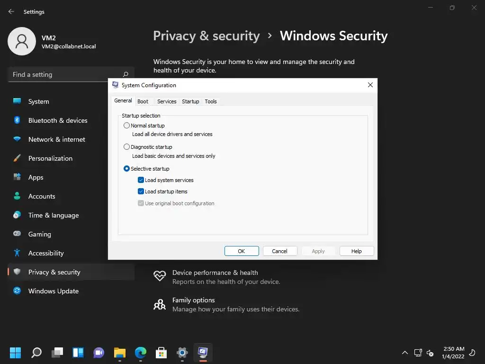Open File Explorer from the taskbar
Image resolution: width=485 pixels, height=364 pixels.
(120, 353)
